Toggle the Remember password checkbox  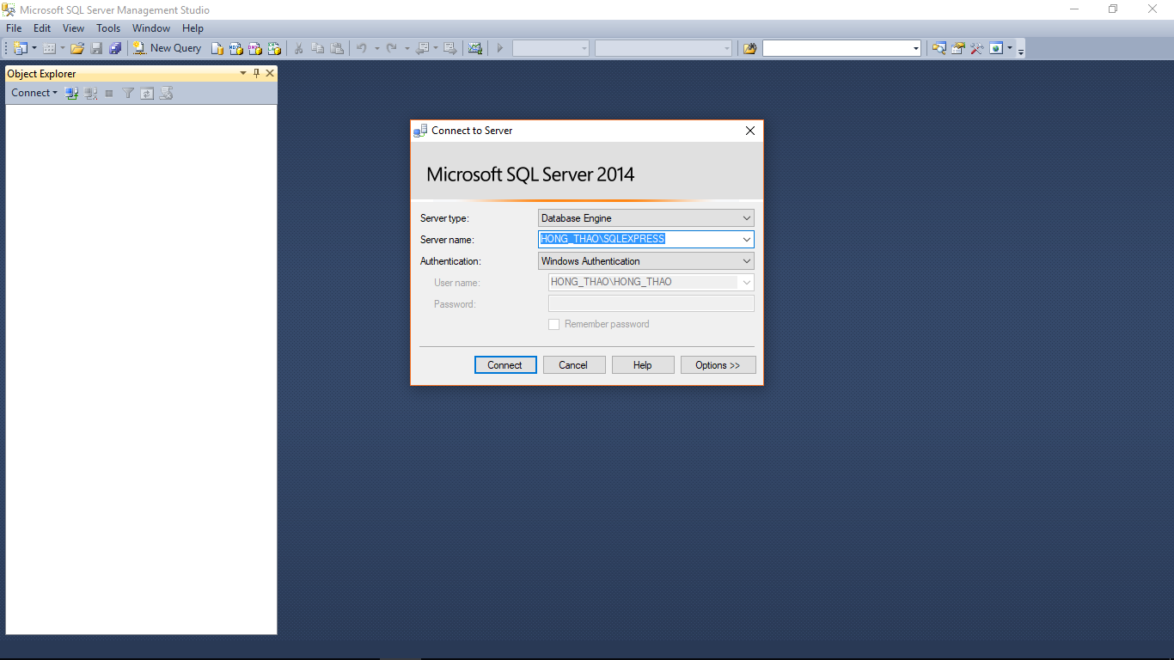553,324
